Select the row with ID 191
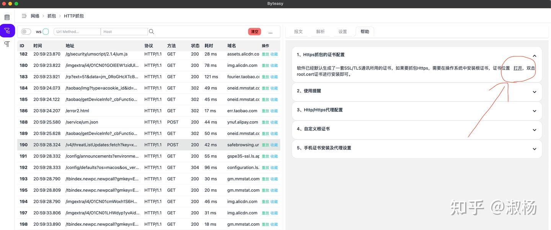The height and width of the screenshot is (230, 551). [x=148, y=156]
